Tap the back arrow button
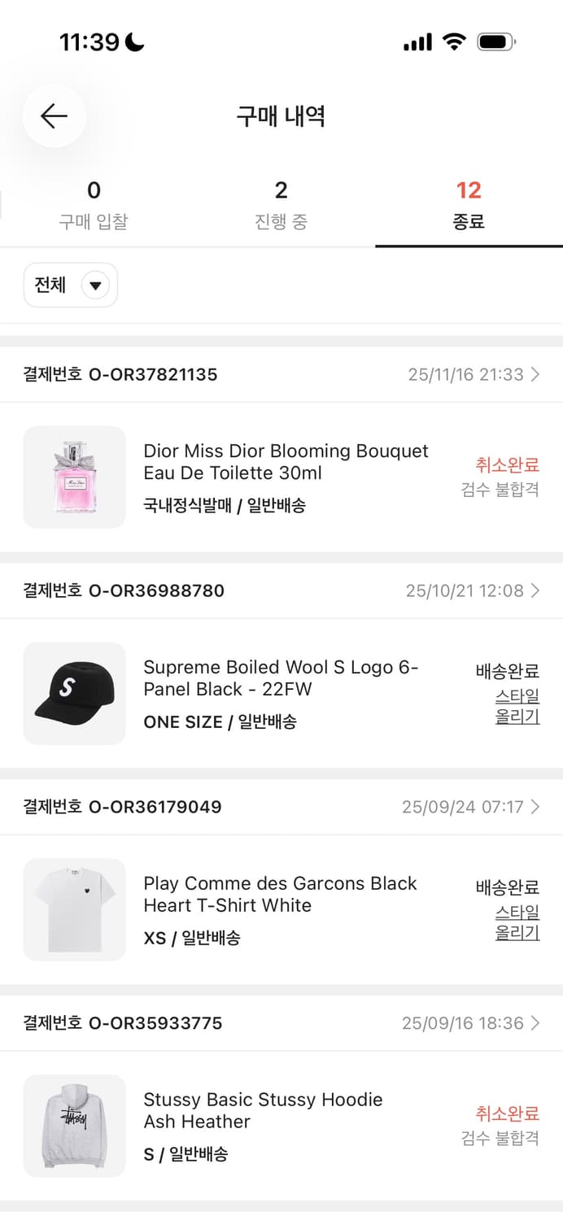Screen dimensions: 563x1220 click(x=55, y=116)
